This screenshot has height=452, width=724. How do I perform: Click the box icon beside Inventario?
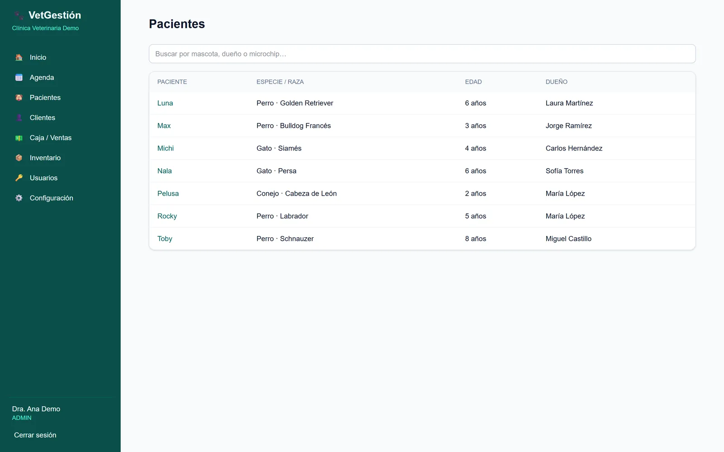click(x=19, y=158)
